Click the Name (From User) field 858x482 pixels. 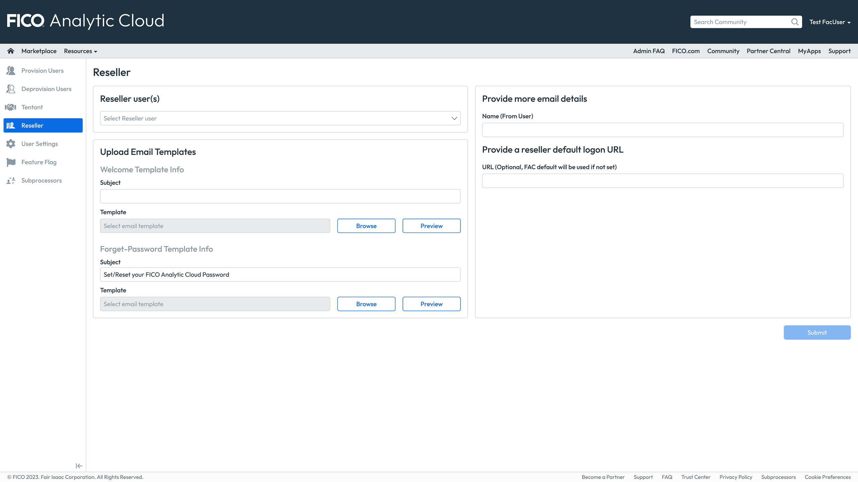(663, 130)
